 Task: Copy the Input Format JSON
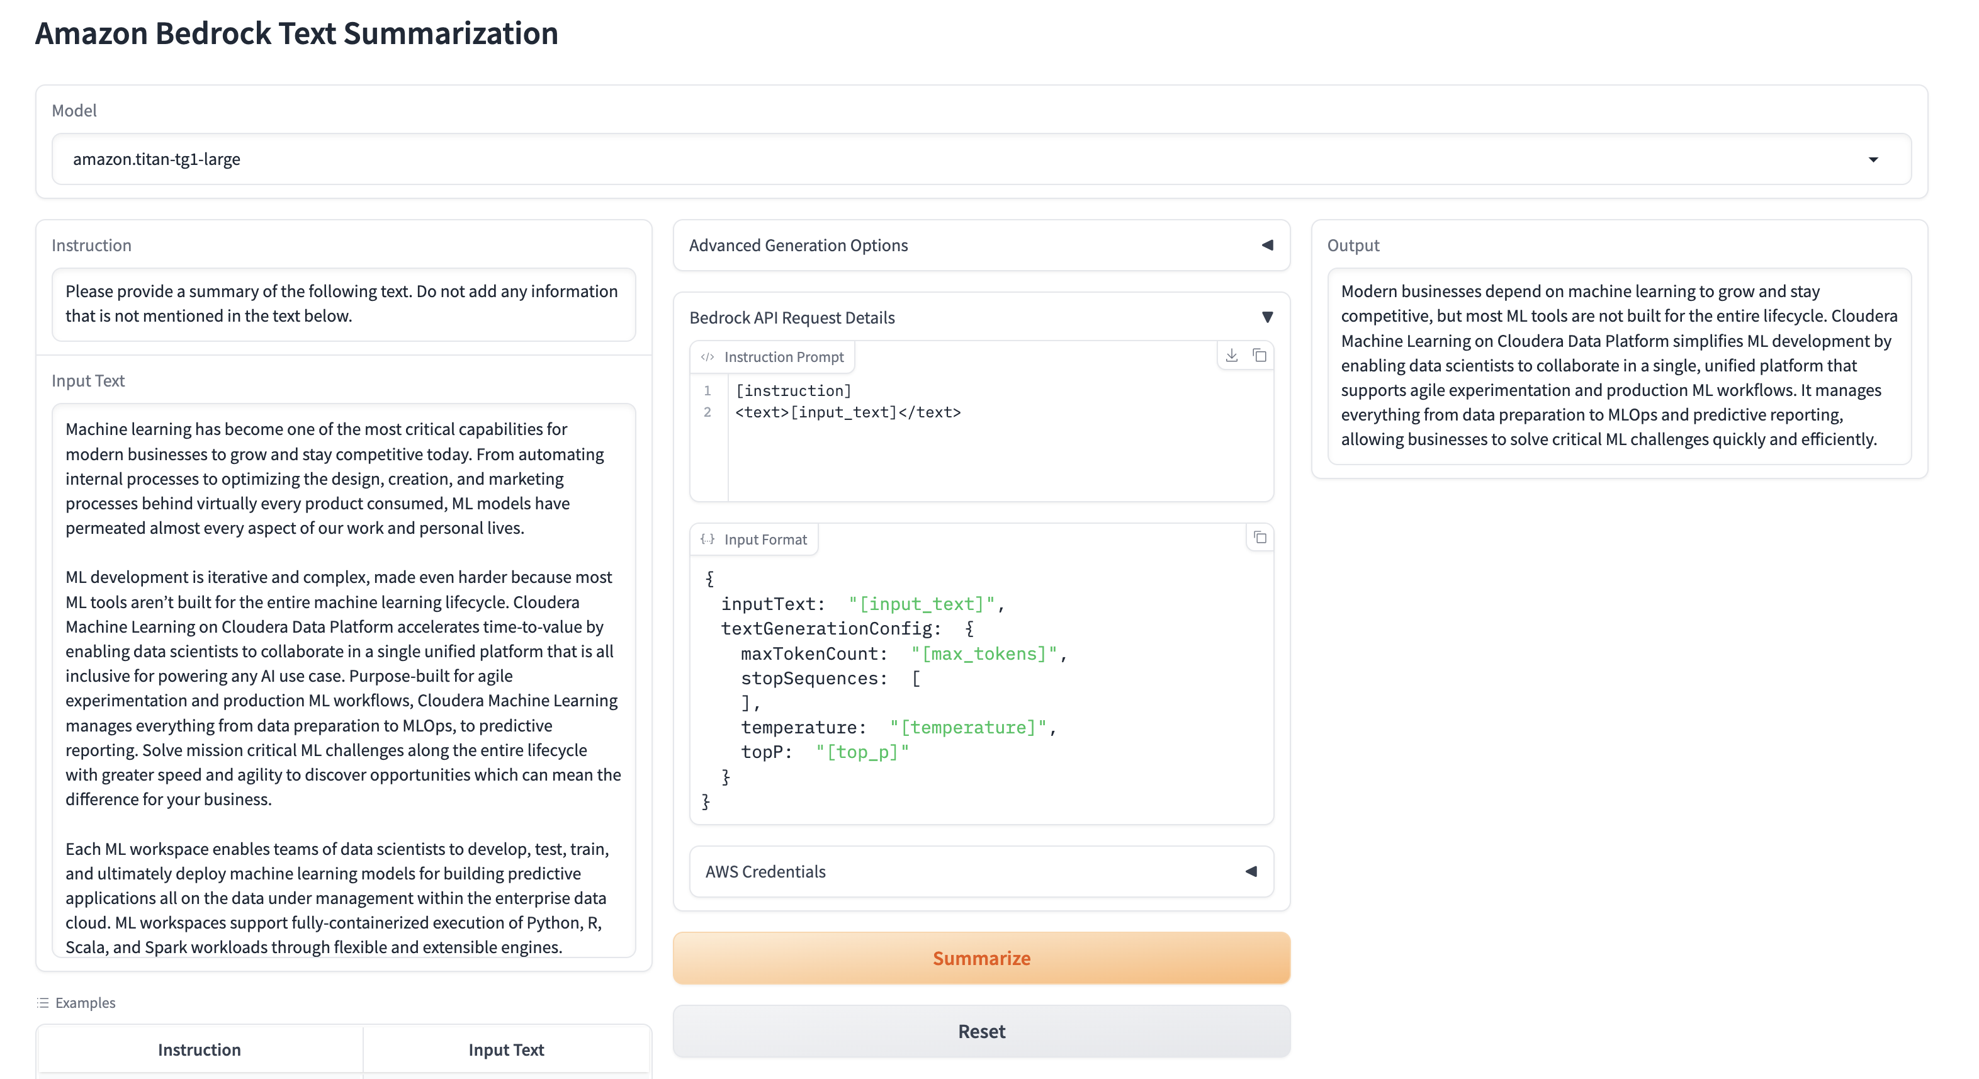1260,537
